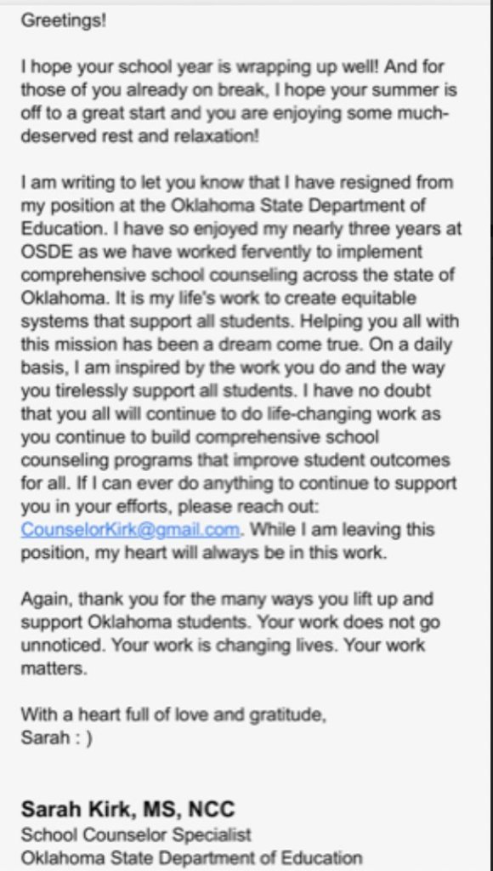The height and width of the screenshot is (871, 493).
Task: Click "deserved rest and relaxation!" line
Action: pos(140,137)
